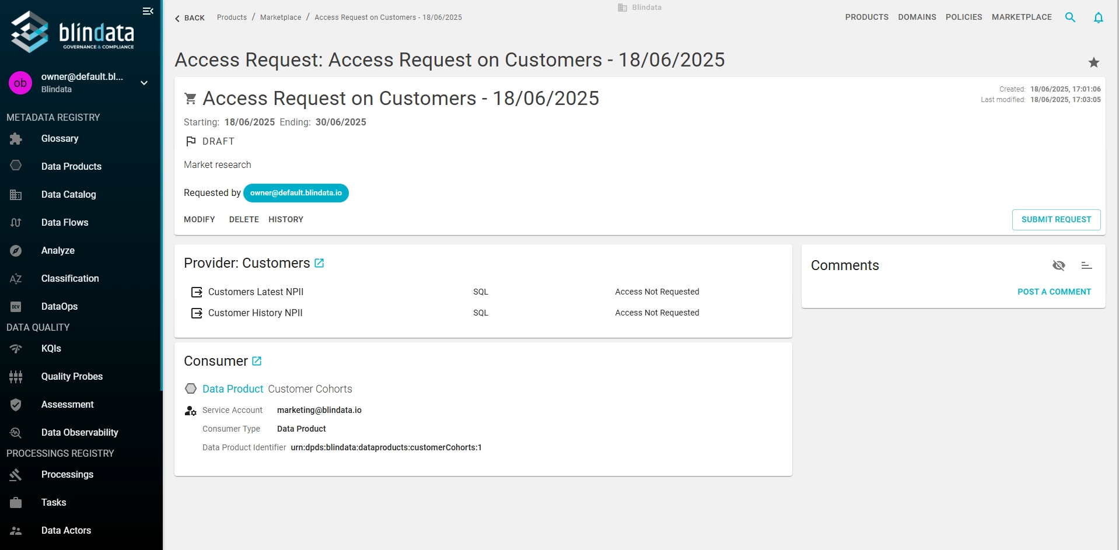This screenshot has width=1119, height=550.
Task: Click the data product identifier urn text
Action: click(x=386, y=447)
